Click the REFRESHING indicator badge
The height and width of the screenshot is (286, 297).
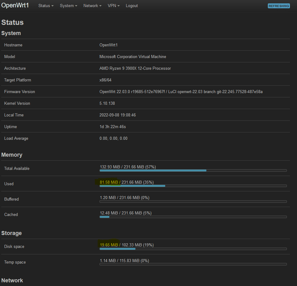click(279, 6)
